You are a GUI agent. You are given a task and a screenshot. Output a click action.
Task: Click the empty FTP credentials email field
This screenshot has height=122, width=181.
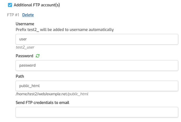(97, 112)
